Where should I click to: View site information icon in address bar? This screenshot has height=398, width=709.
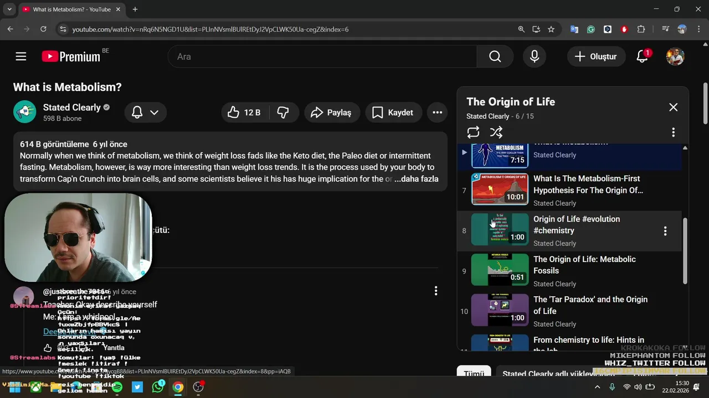click(63, 29)
